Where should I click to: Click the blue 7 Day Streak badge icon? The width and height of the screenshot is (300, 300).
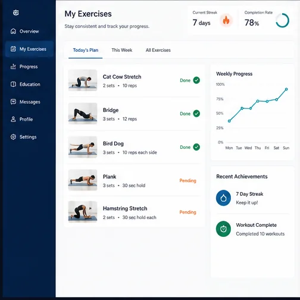223,198
